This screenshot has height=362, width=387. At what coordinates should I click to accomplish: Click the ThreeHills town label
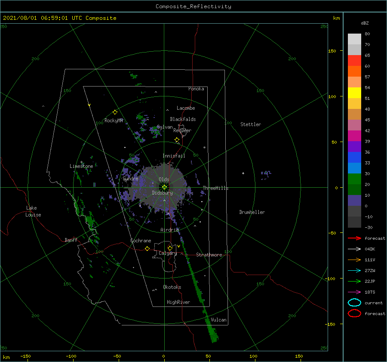coord(215,188)
